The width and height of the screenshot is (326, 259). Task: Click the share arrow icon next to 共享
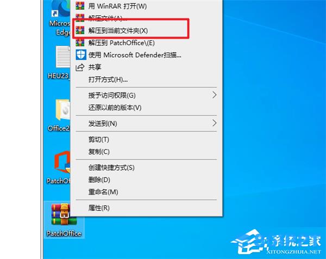[x=80, y=67]
